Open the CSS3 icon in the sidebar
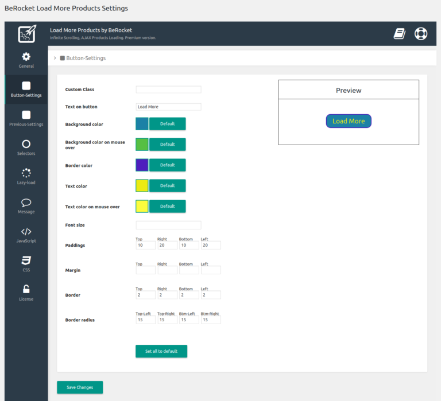The image size is (441, 401). 26,260
